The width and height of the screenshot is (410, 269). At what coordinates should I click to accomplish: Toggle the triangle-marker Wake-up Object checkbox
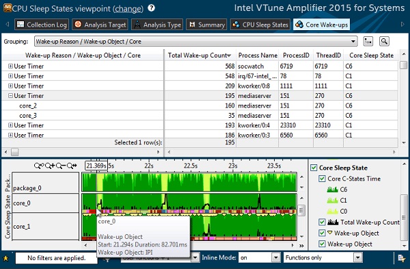click(322, 233)
